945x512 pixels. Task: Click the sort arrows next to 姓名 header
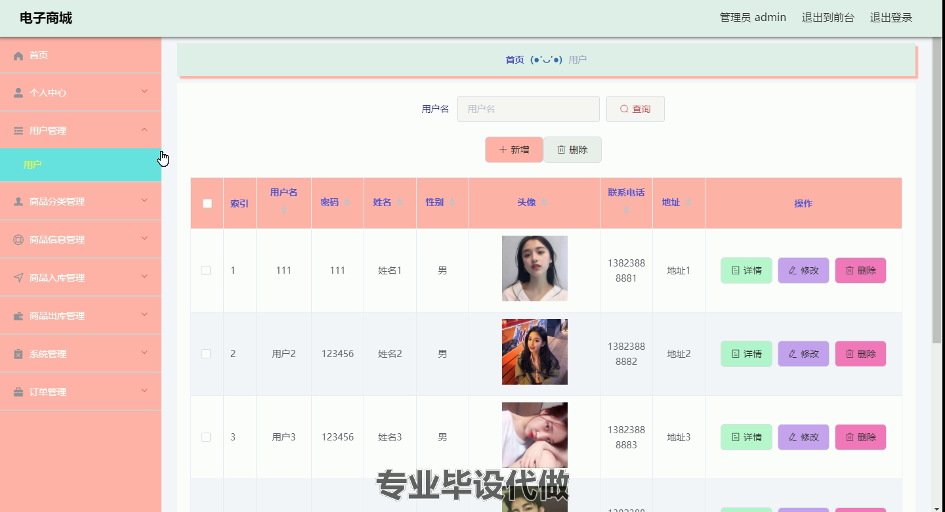(x=400, y=203)
